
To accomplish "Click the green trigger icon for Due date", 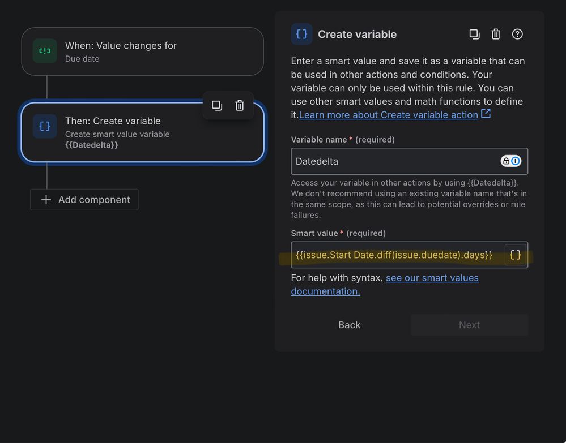I will pos(45,51).
